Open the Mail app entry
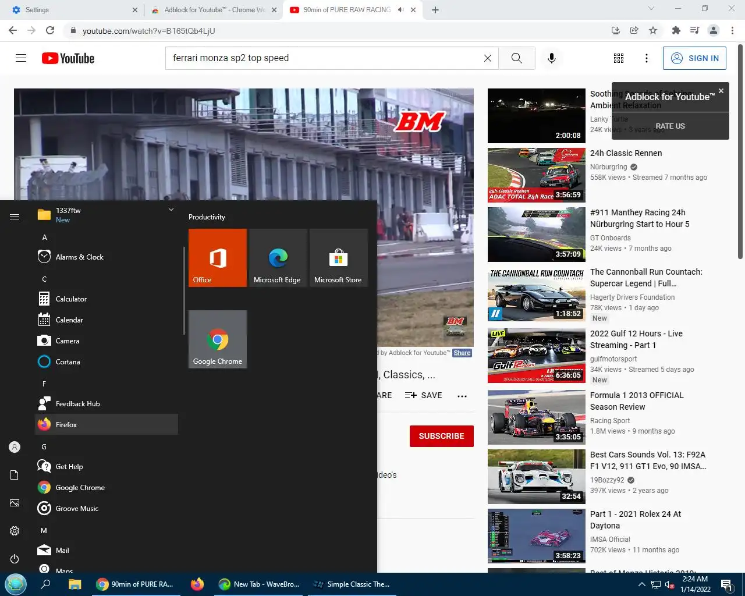 [x=107, y=550]
